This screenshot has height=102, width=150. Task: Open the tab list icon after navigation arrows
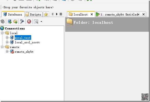pyautogui.click(x=61, y=14)
